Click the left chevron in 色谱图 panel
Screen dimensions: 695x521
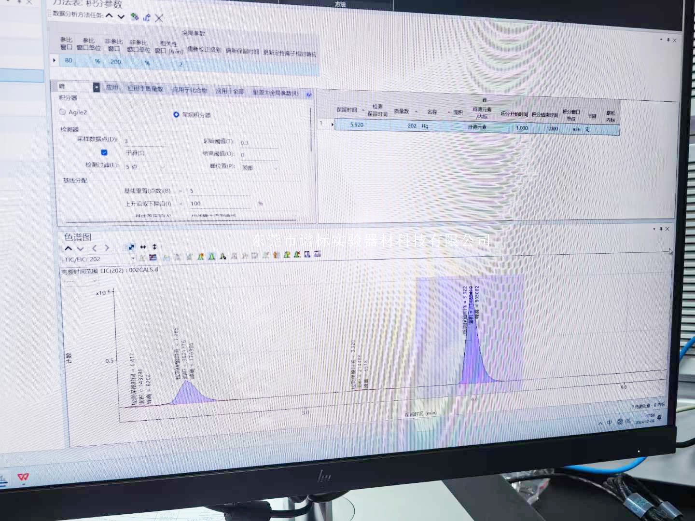coord(94,248)
